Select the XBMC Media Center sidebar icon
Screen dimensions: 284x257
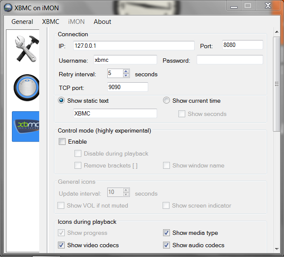tap(26, 127)
